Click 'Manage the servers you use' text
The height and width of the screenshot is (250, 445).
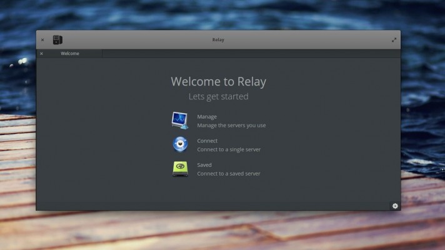(x=231, y=126)
